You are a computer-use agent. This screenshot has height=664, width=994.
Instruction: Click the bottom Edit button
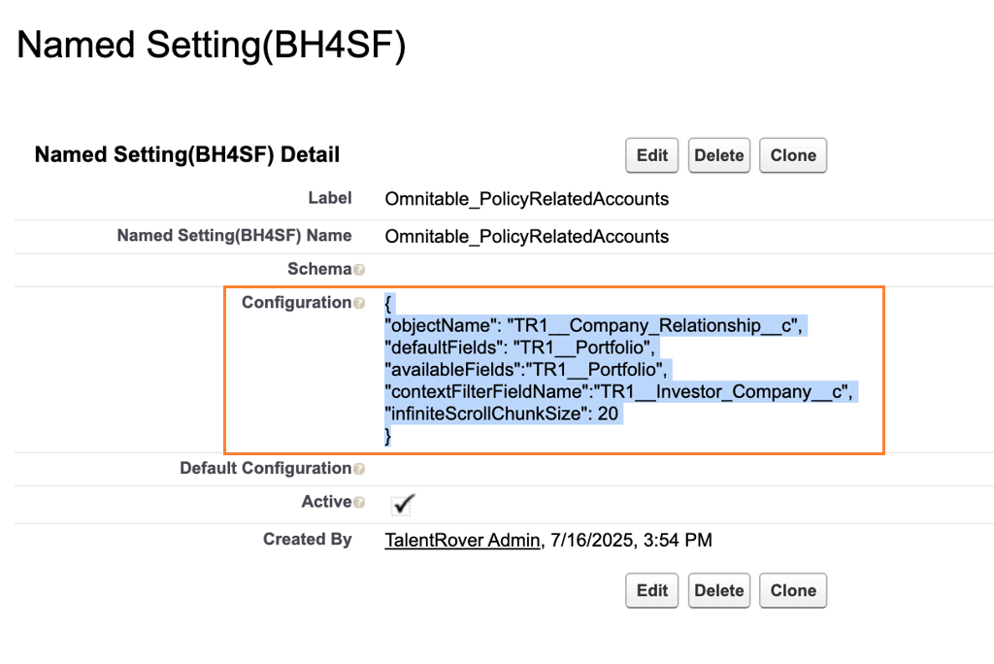tap(651, 590)
